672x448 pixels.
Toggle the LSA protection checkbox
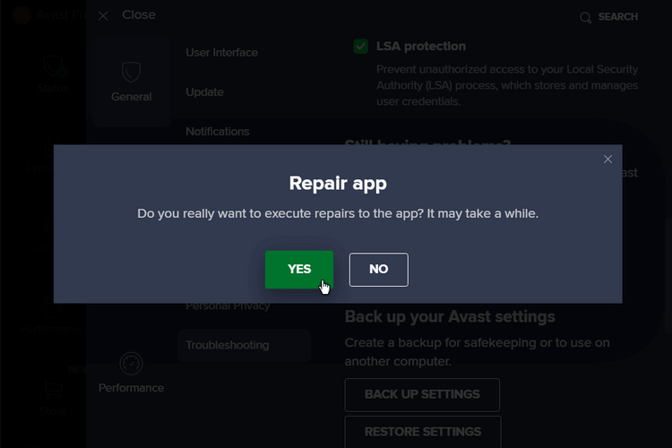(361, 46)
